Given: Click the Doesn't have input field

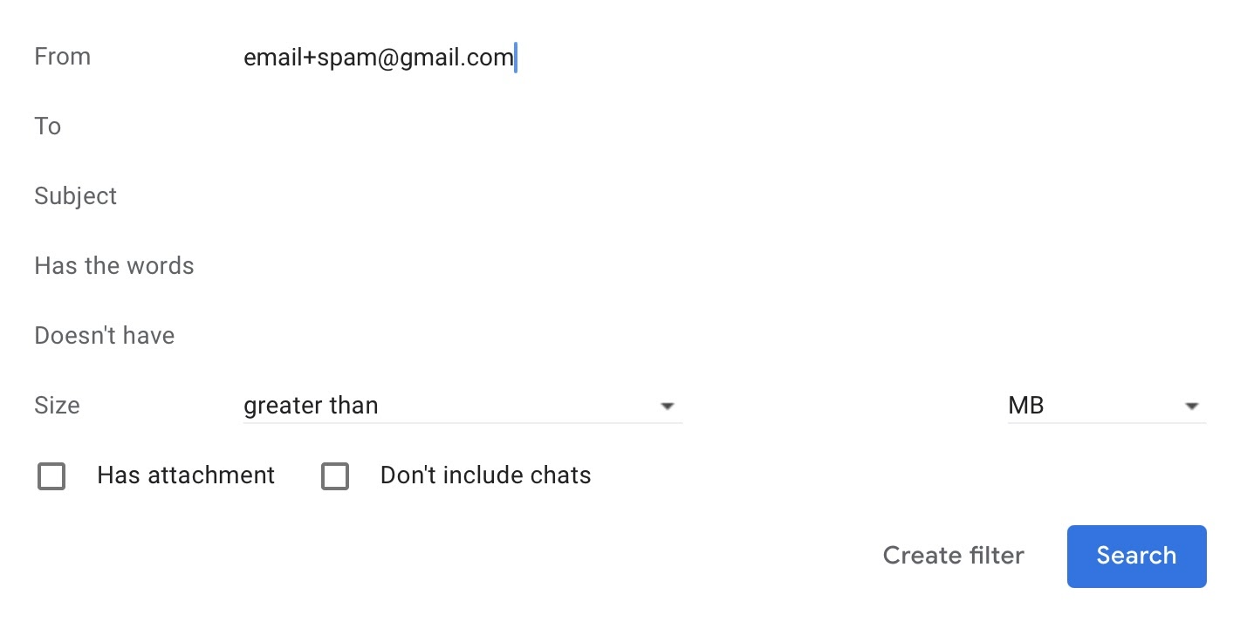Looking at the screenshot, I should click(x=724, y=337).
